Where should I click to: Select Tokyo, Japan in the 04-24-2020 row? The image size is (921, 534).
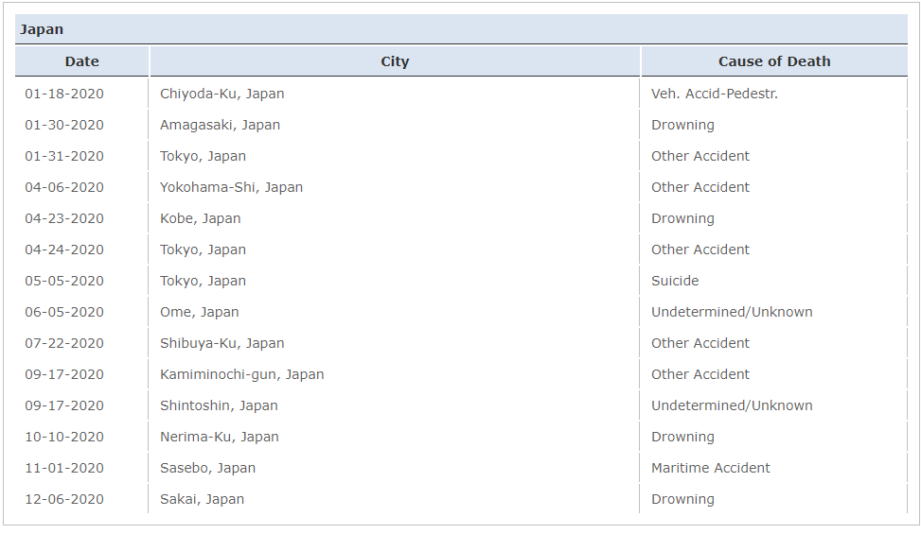(x=203, y=250)
